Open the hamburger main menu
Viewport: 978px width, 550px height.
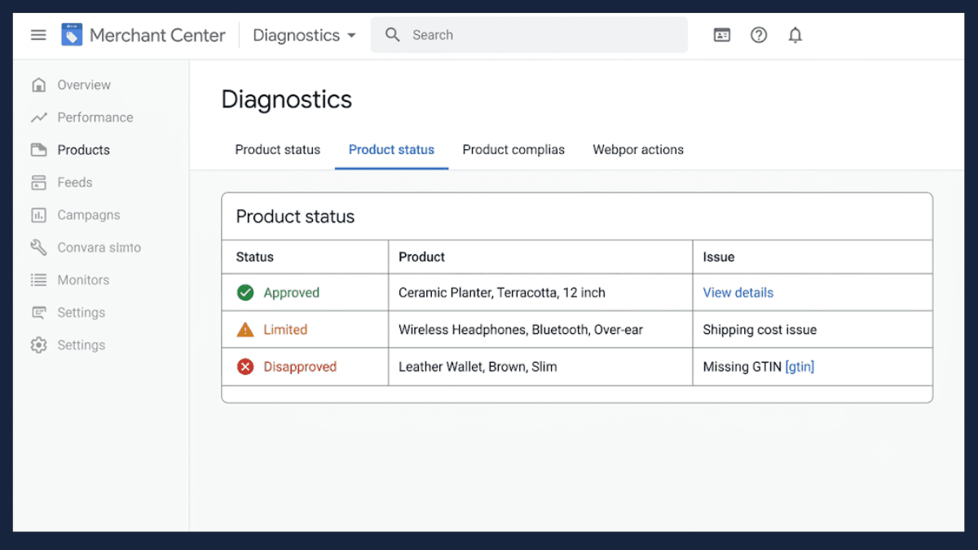38,35
